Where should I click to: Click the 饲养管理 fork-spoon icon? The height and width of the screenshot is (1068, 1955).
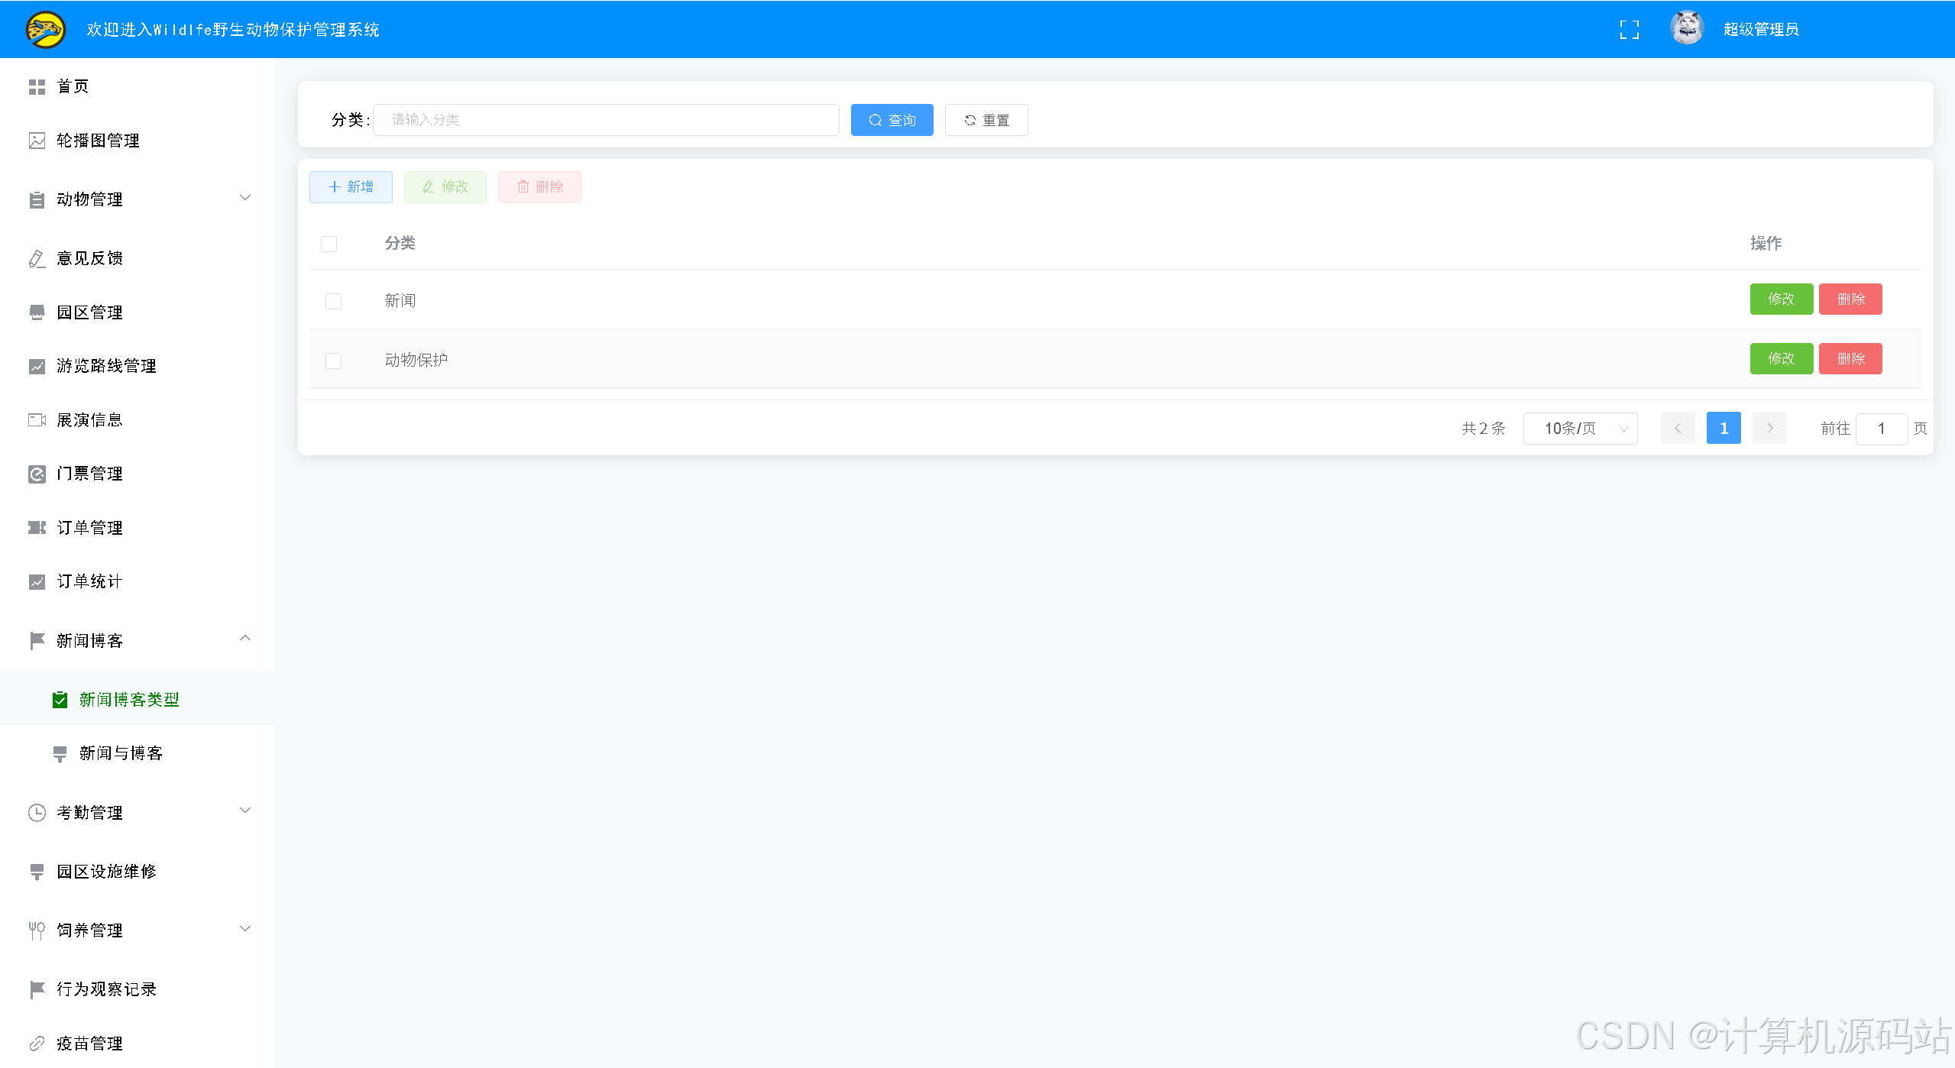click(37, 930)
